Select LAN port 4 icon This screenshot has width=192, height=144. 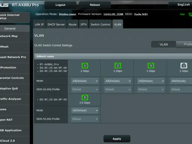184,66
